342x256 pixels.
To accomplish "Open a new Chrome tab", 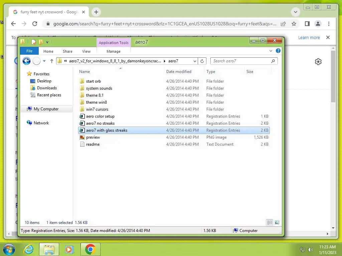I will (96, 12).
